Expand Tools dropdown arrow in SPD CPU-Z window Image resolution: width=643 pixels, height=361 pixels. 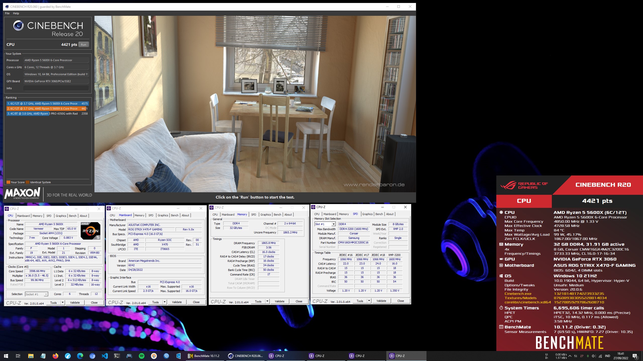pos(369,301)
